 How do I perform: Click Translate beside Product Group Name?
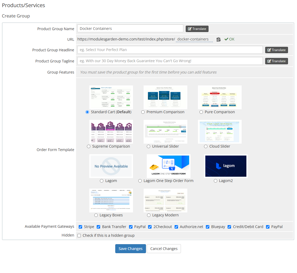[x=197, y=29]
